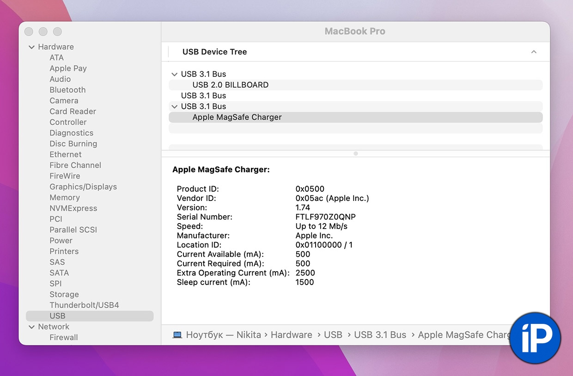Image resolution: width=573 pixels, height=376 pixels.
Task: Collapse the USB 3.1 Bus above MagSafe Charger
Action: tap(174, 107)
